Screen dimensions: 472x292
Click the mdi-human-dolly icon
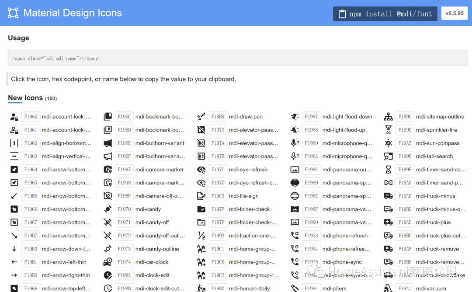(201, 289)
